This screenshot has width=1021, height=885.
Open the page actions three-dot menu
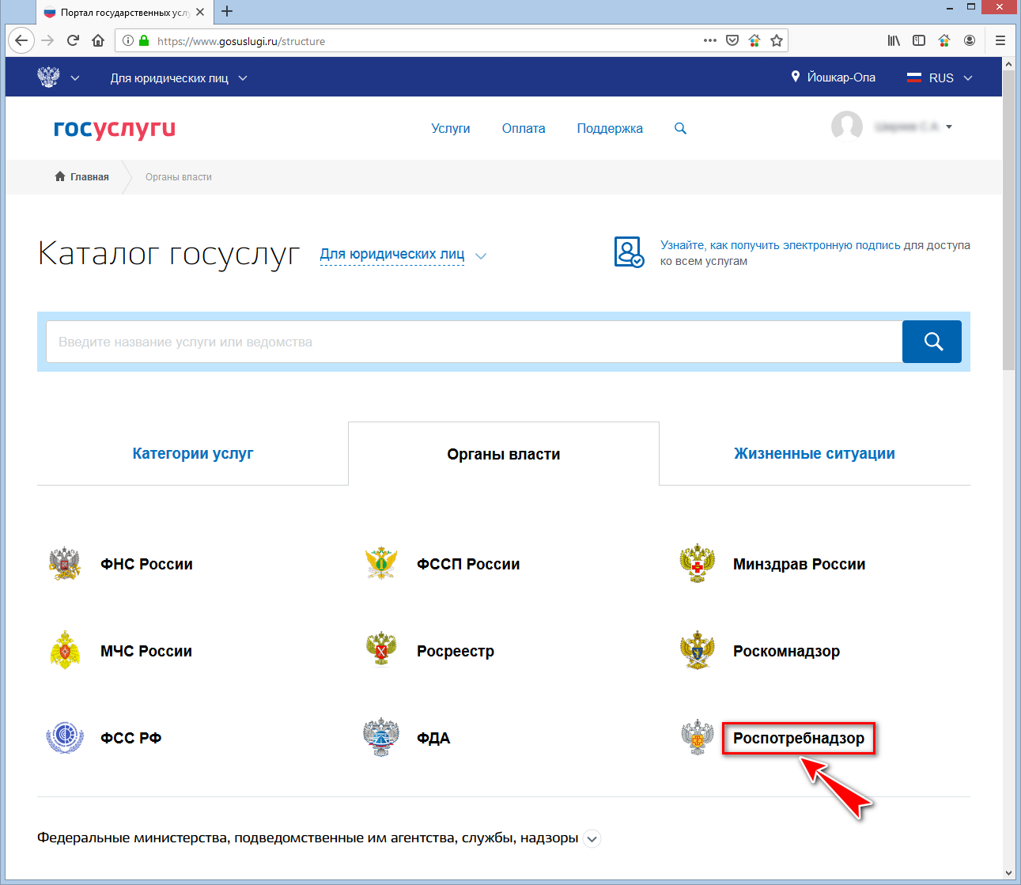[x=709, y=40]
